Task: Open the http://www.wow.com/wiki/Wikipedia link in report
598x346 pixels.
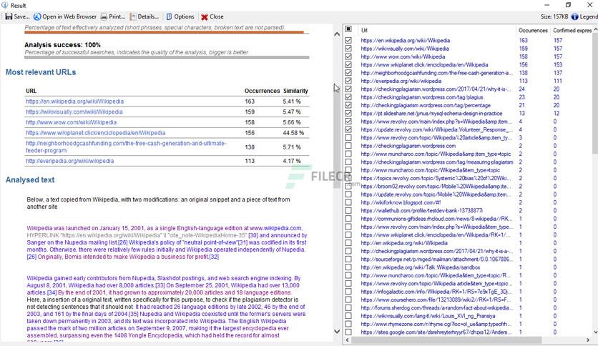Action: [x=72, y=122]
